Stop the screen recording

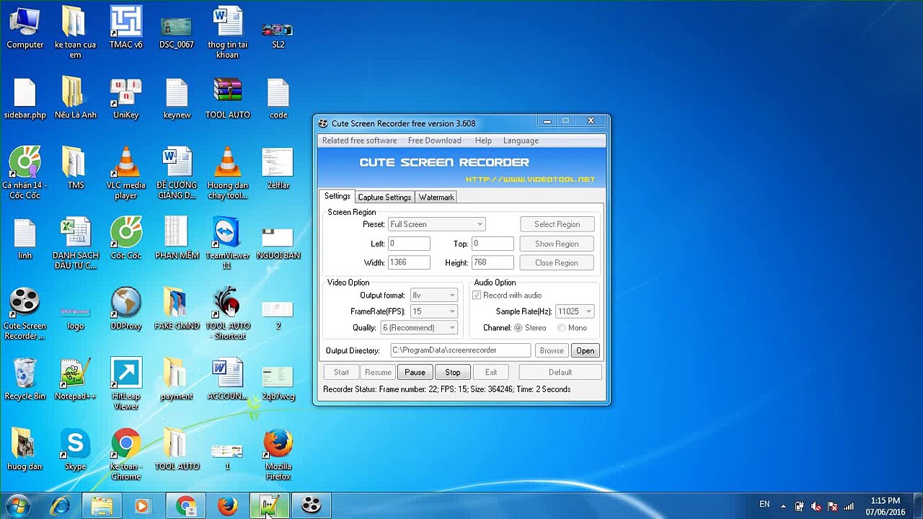tap(453, 373)
